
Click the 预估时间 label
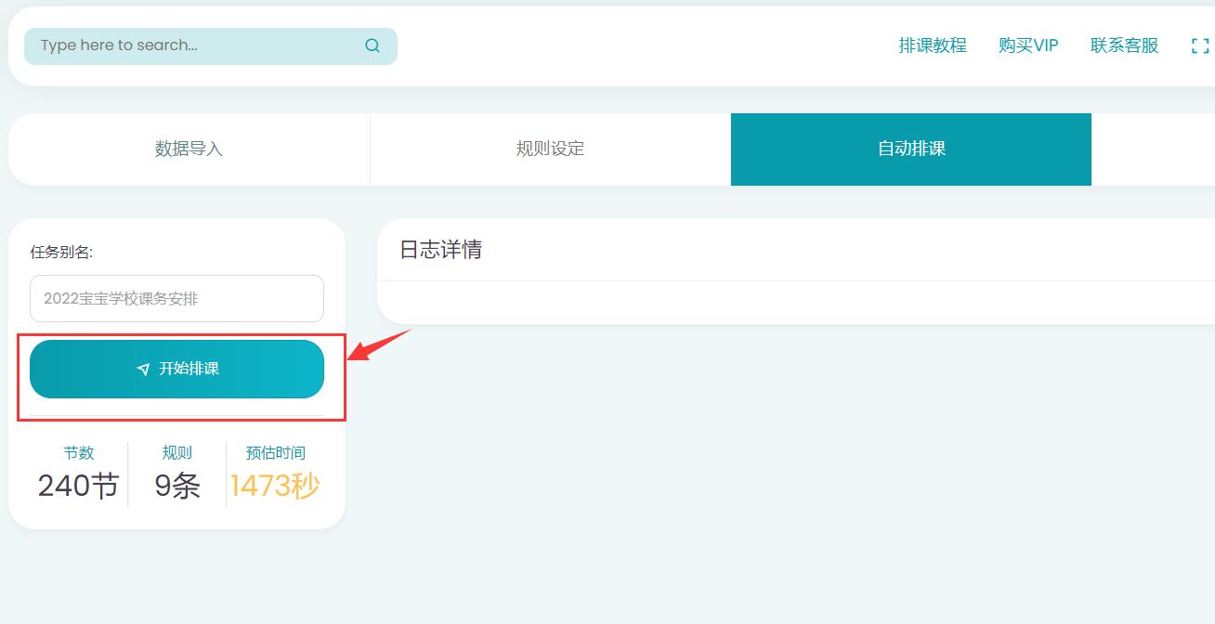(x=275, y=453)
